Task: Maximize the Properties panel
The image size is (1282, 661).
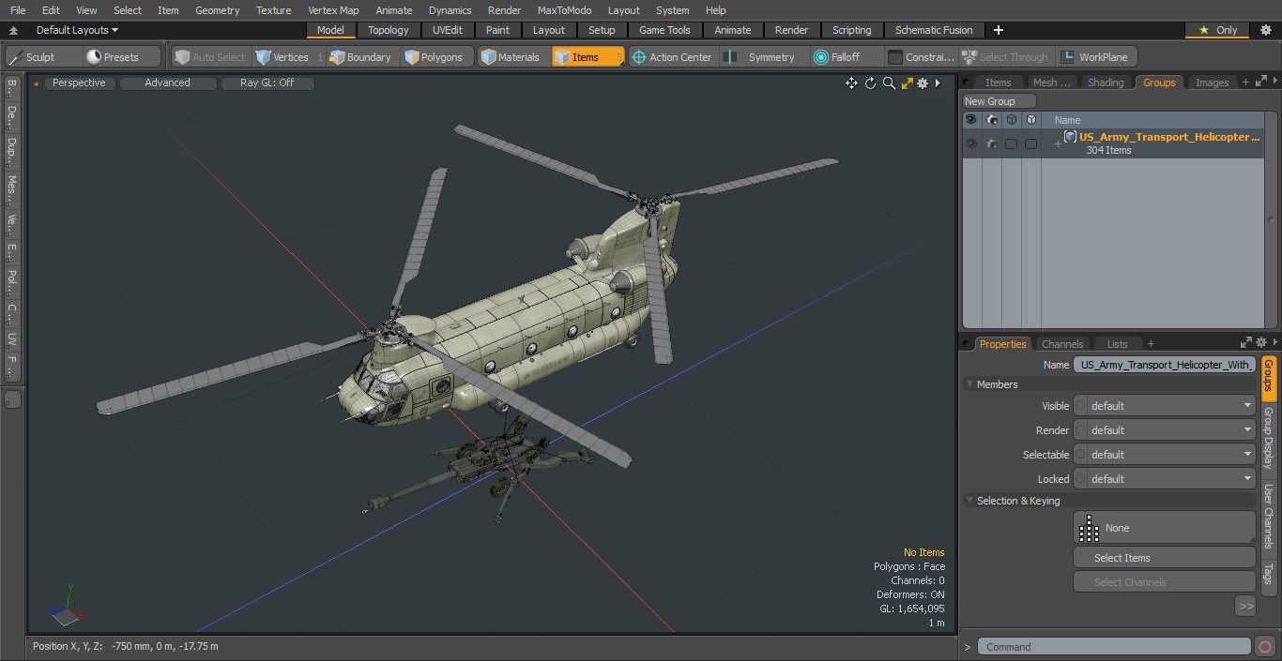Action: (1246, 343)
